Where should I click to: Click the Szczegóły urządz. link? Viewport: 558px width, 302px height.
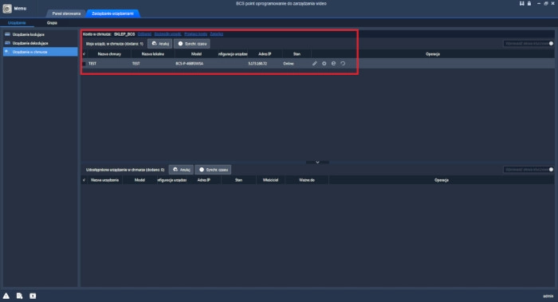pyautogui.click(x=168, y=34)
